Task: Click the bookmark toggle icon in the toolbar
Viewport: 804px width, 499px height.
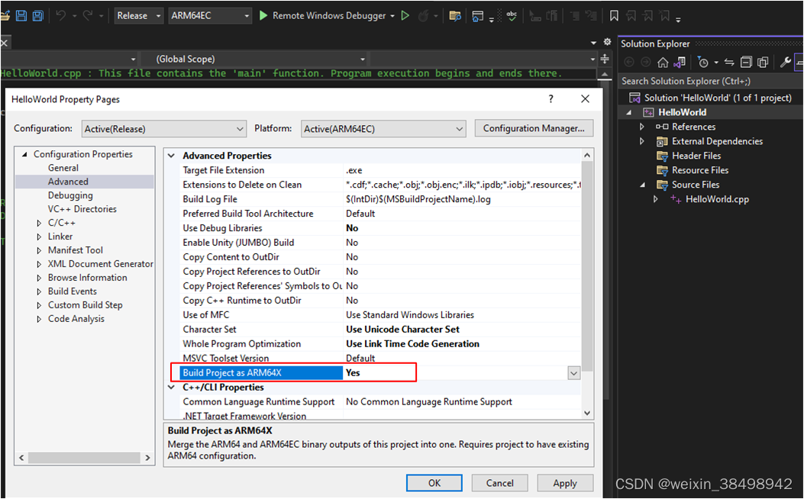Action: pyautogui.click(x=614, y=16)
